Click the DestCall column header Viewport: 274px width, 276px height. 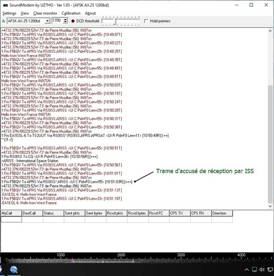32,213
